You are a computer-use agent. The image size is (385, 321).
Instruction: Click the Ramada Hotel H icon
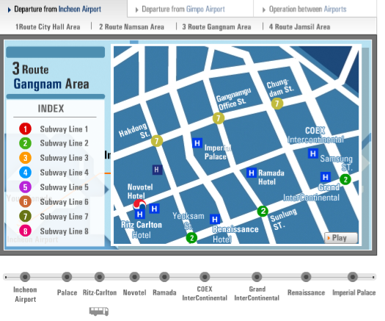252,173
